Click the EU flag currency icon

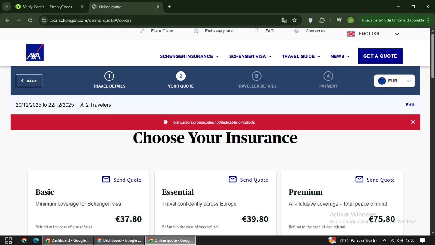click(x=382, y=81)
